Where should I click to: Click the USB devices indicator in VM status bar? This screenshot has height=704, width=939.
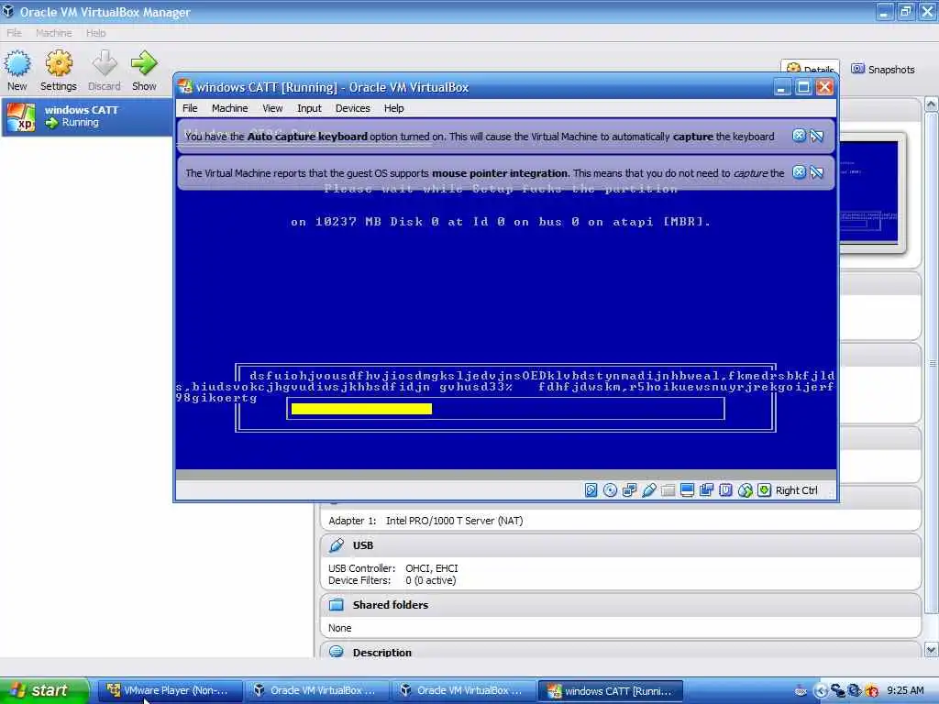point(648,490)
